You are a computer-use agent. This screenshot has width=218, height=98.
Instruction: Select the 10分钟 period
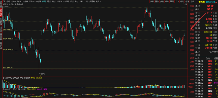click(59, 2)
